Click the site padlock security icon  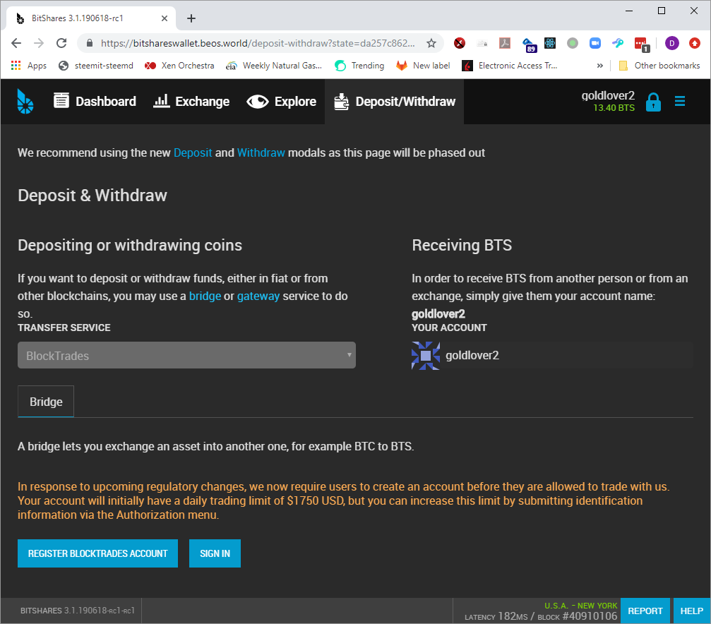(90, 43)
